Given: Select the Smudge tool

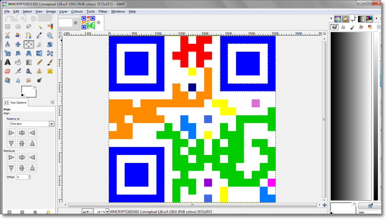Looking at the screenshot, I should 29,80.
